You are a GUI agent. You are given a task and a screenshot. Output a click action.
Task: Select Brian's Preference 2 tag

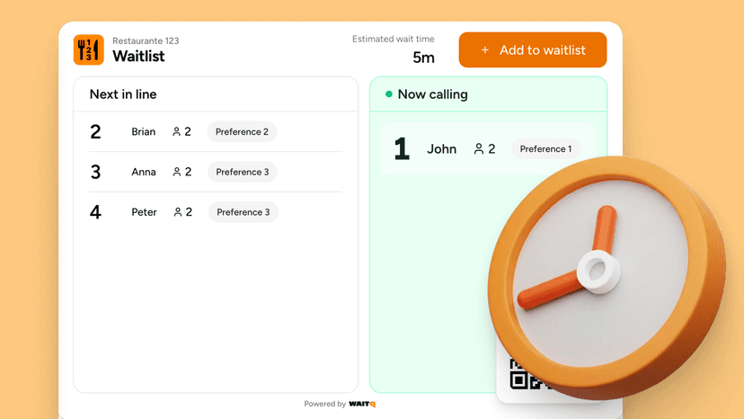242,132
